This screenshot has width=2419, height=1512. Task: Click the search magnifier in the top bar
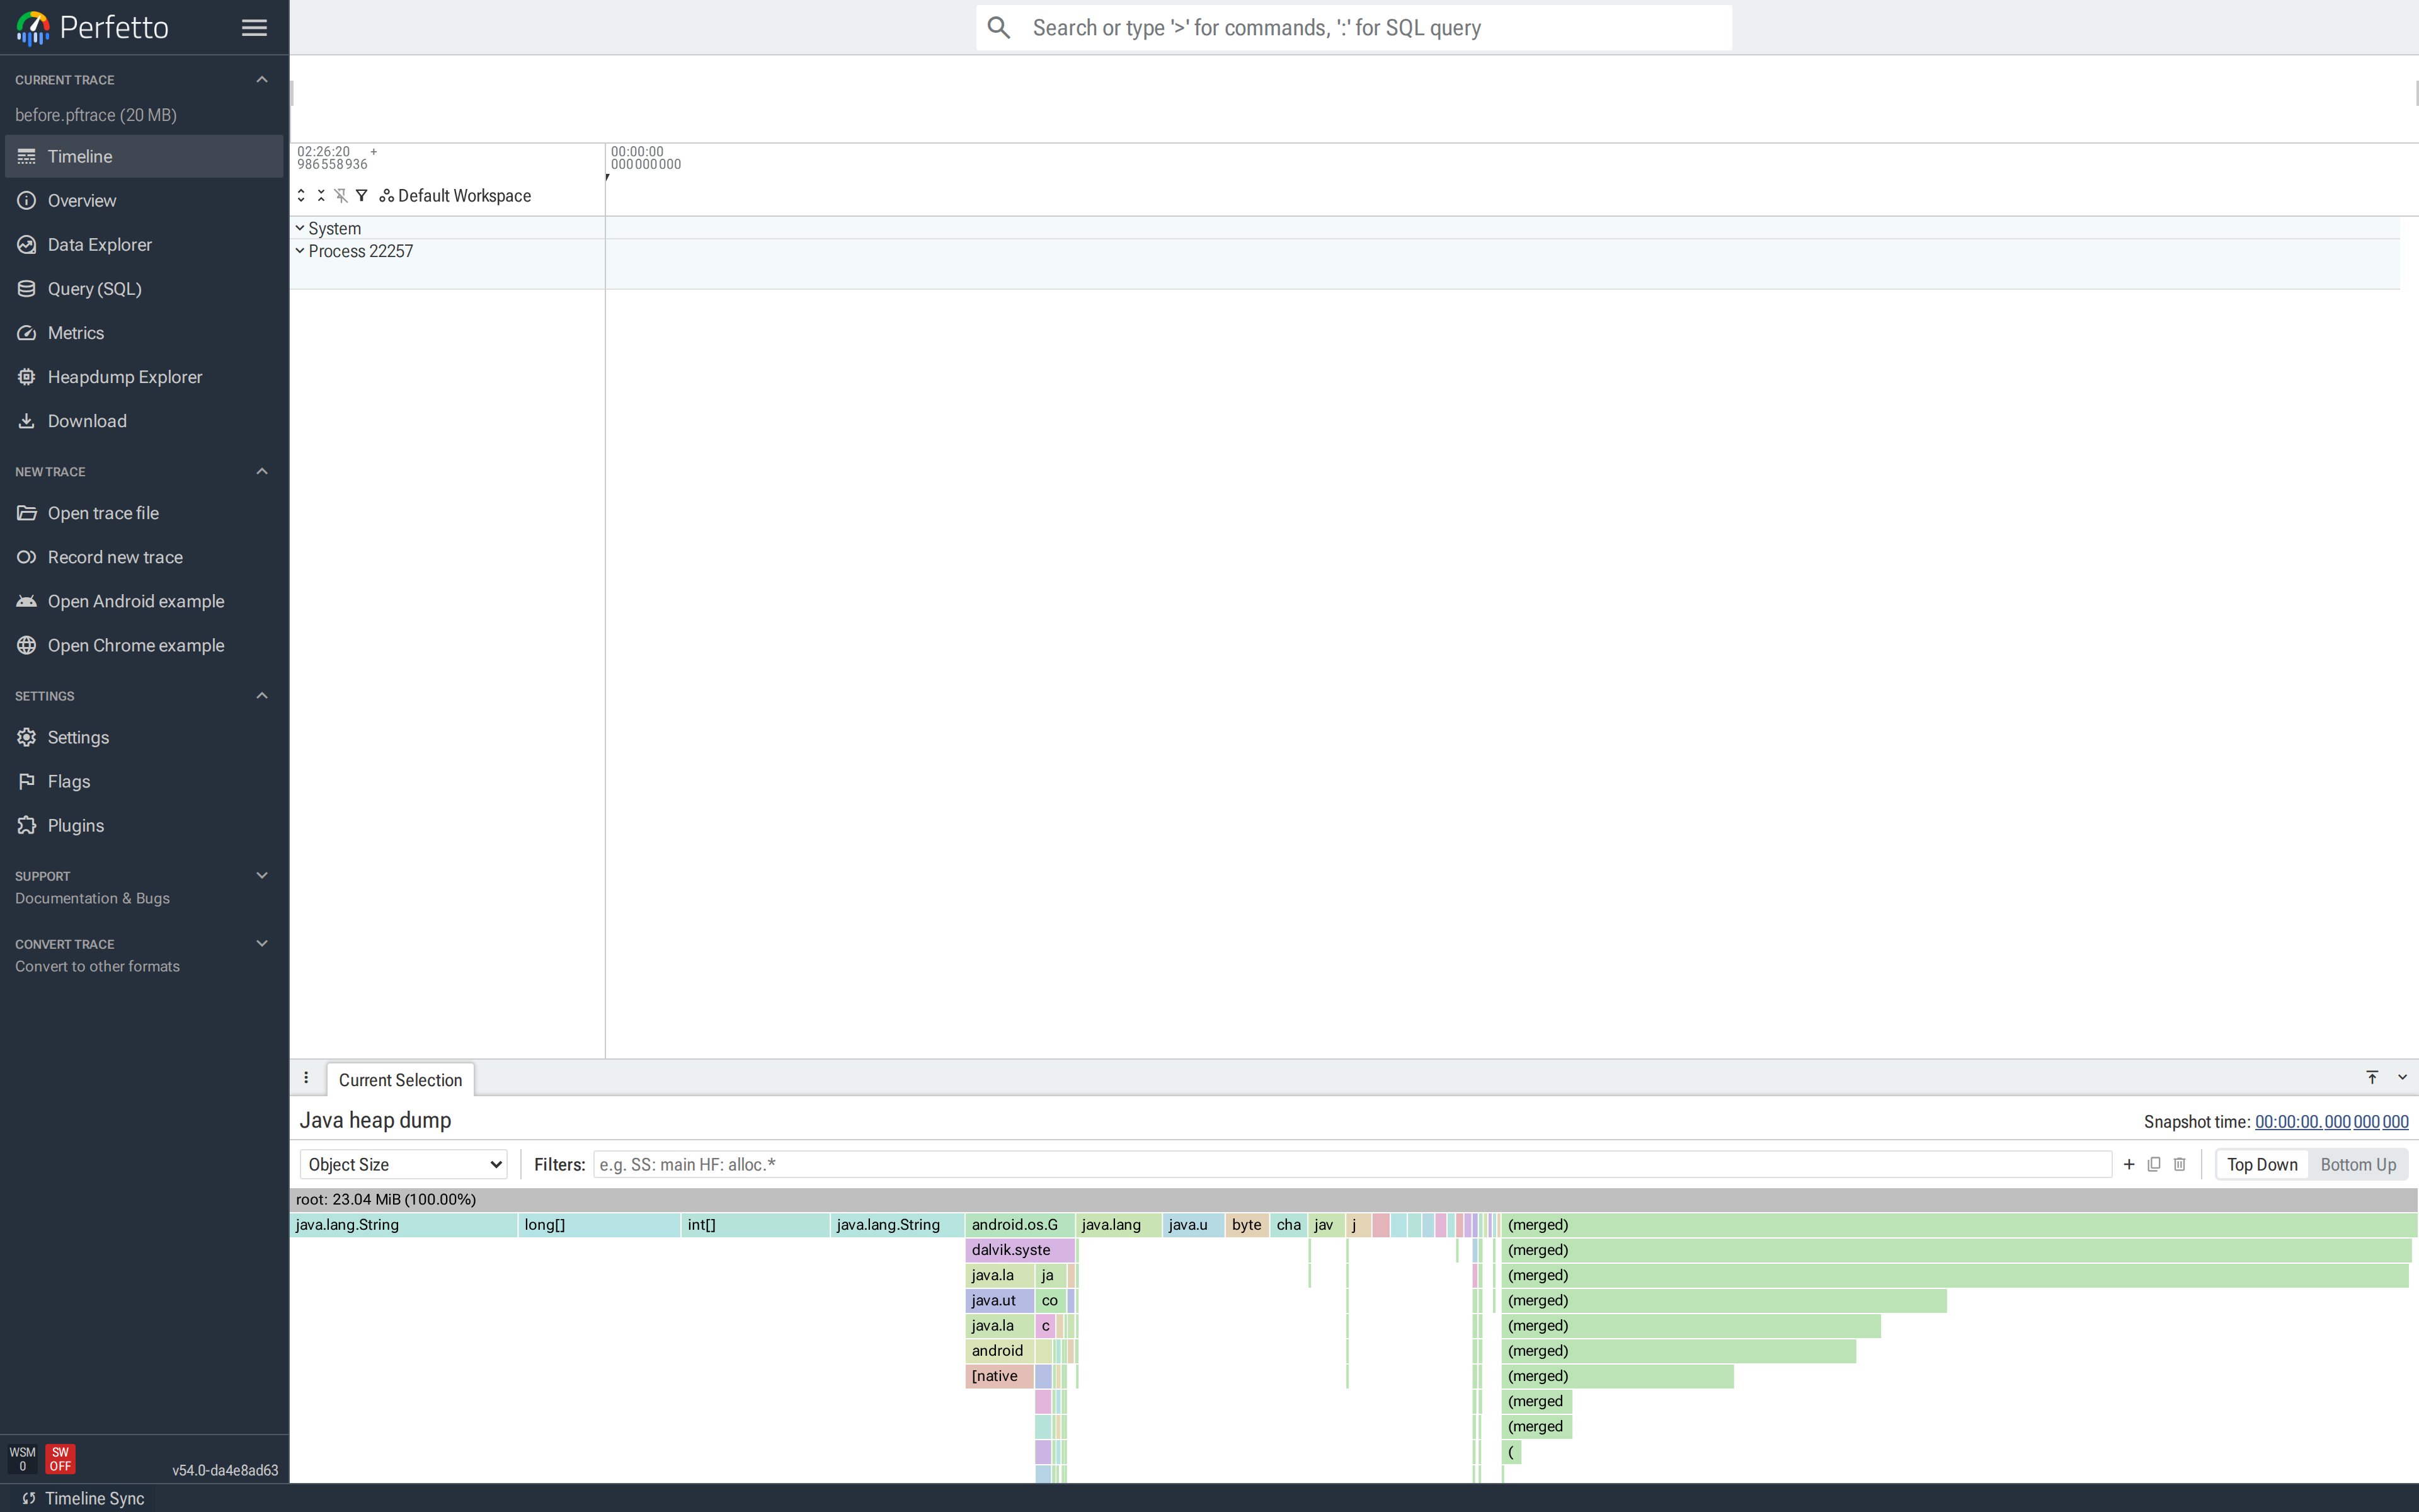(x=998, y=27)
